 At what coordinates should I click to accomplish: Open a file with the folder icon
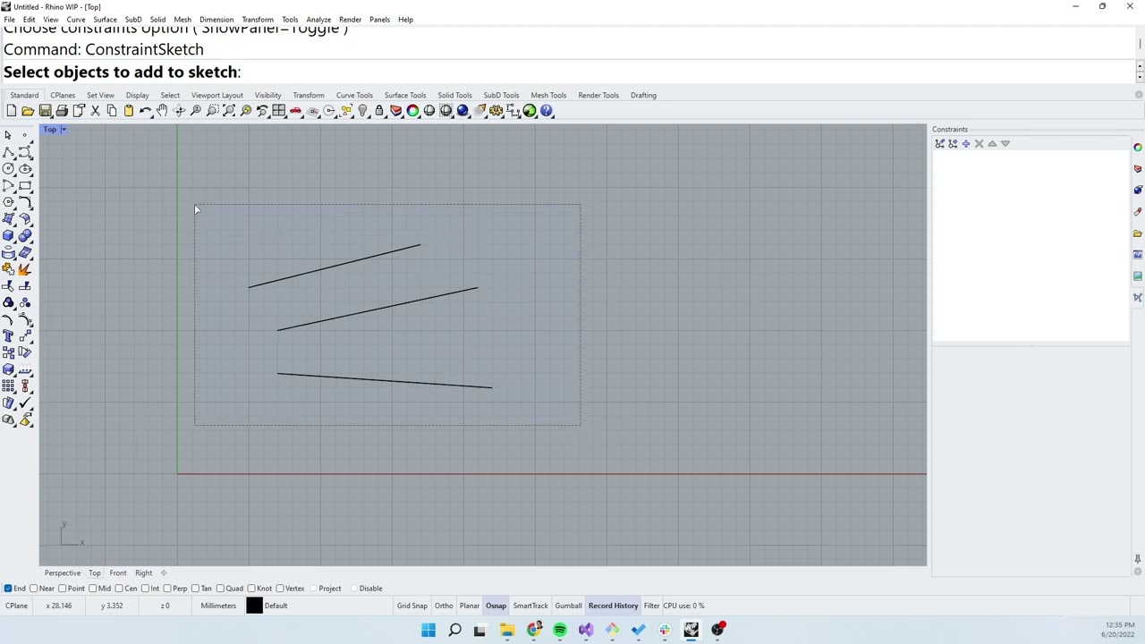(x=28, y=111)
